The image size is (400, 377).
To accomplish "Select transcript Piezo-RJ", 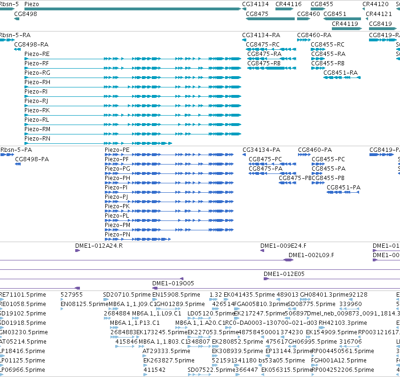I will (133, 106).
